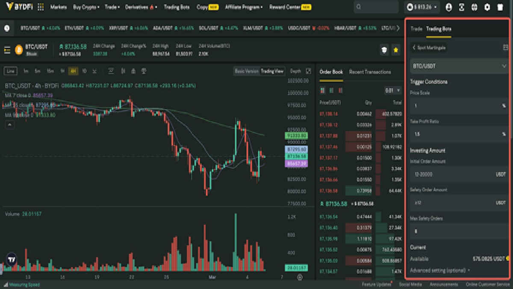The height and width of the screenshot is (289, 513).
Task: Open the 0.01 price precision dropdown
Action: (393, 90)
